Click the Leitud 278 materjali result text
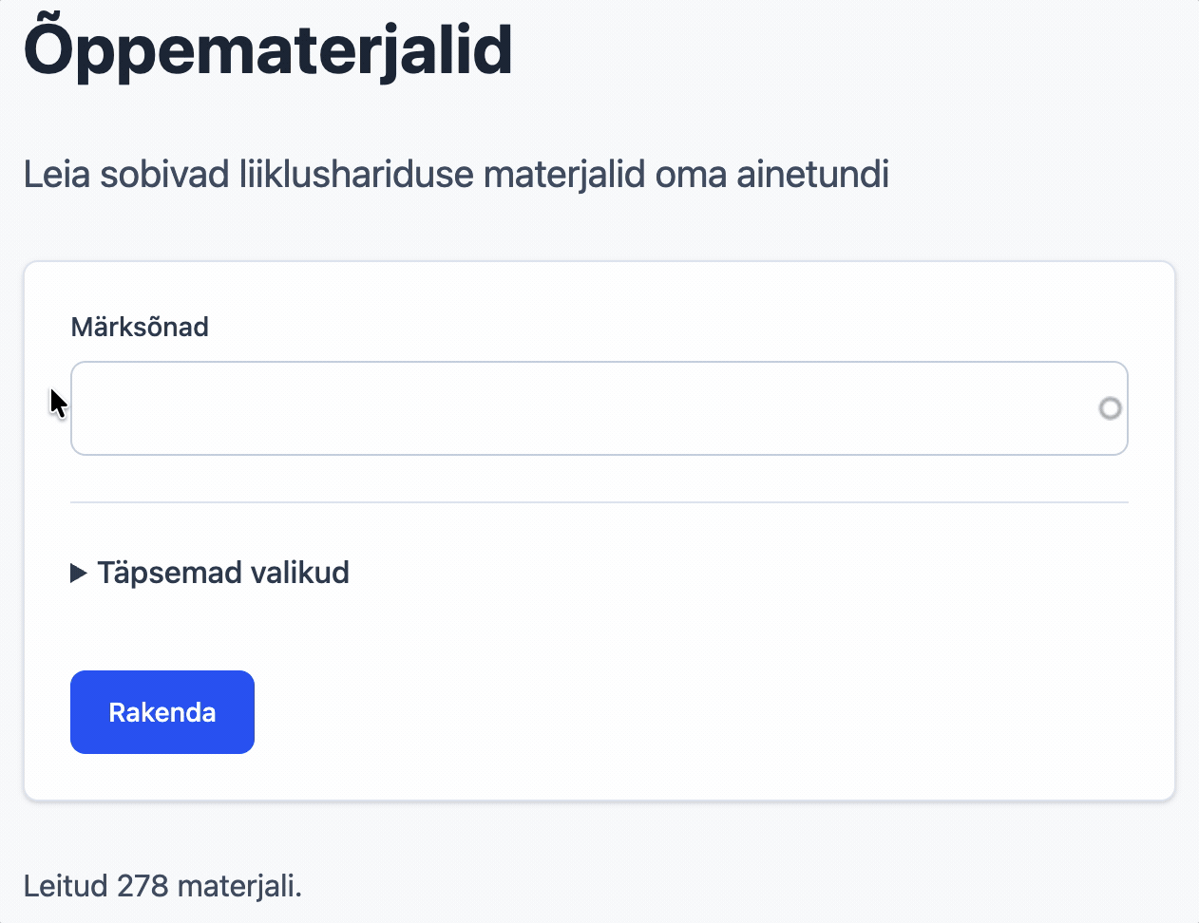This screenshot has height=923, width=1199. point(162,885)
